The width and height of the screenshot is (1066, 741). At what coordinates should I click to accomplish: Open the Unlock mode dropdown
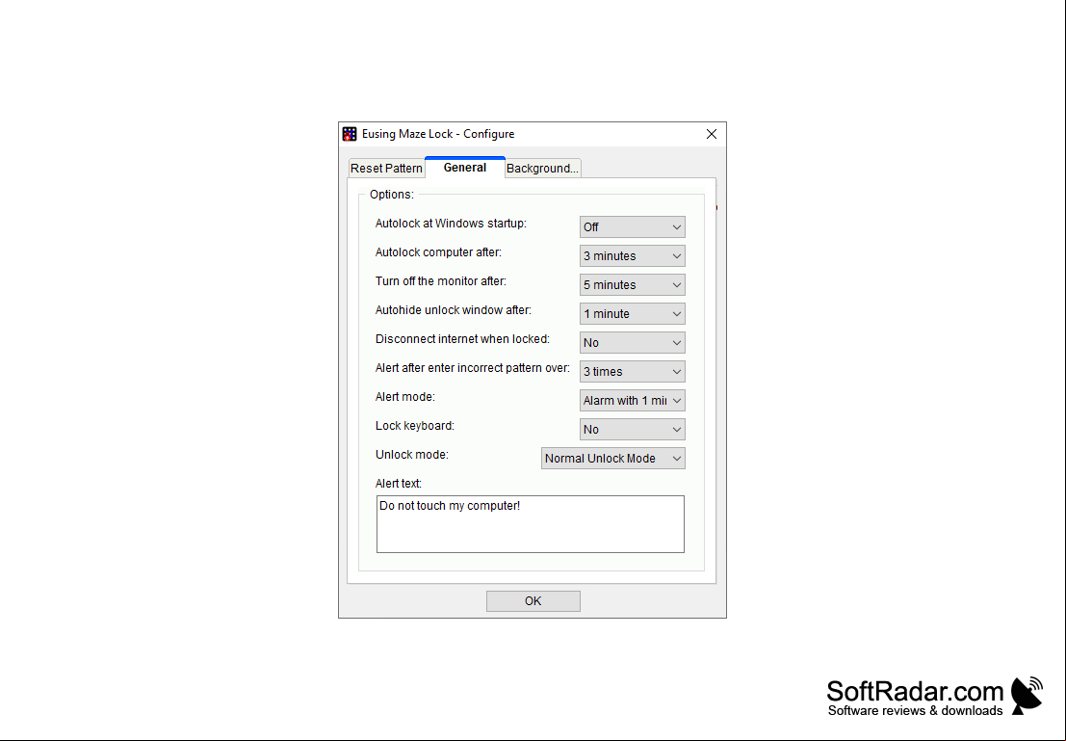613,459
